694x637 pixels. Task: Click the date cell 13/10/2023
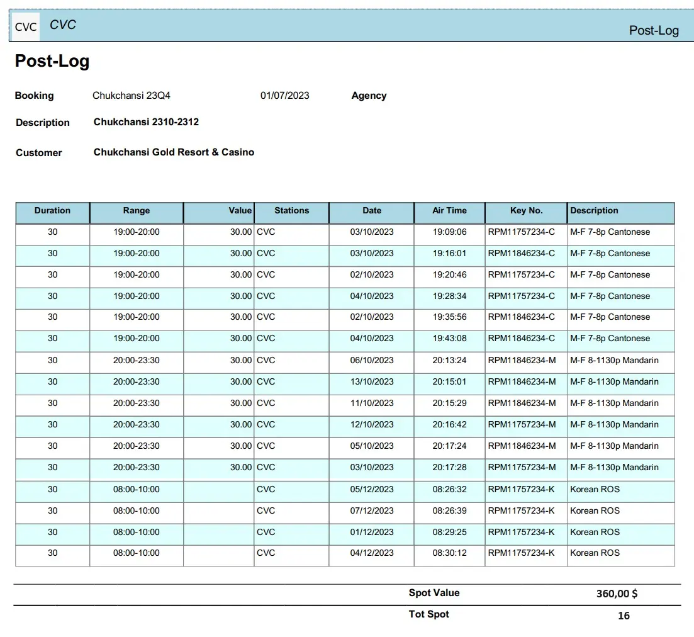pyautogui.click(x=372, y=382)
